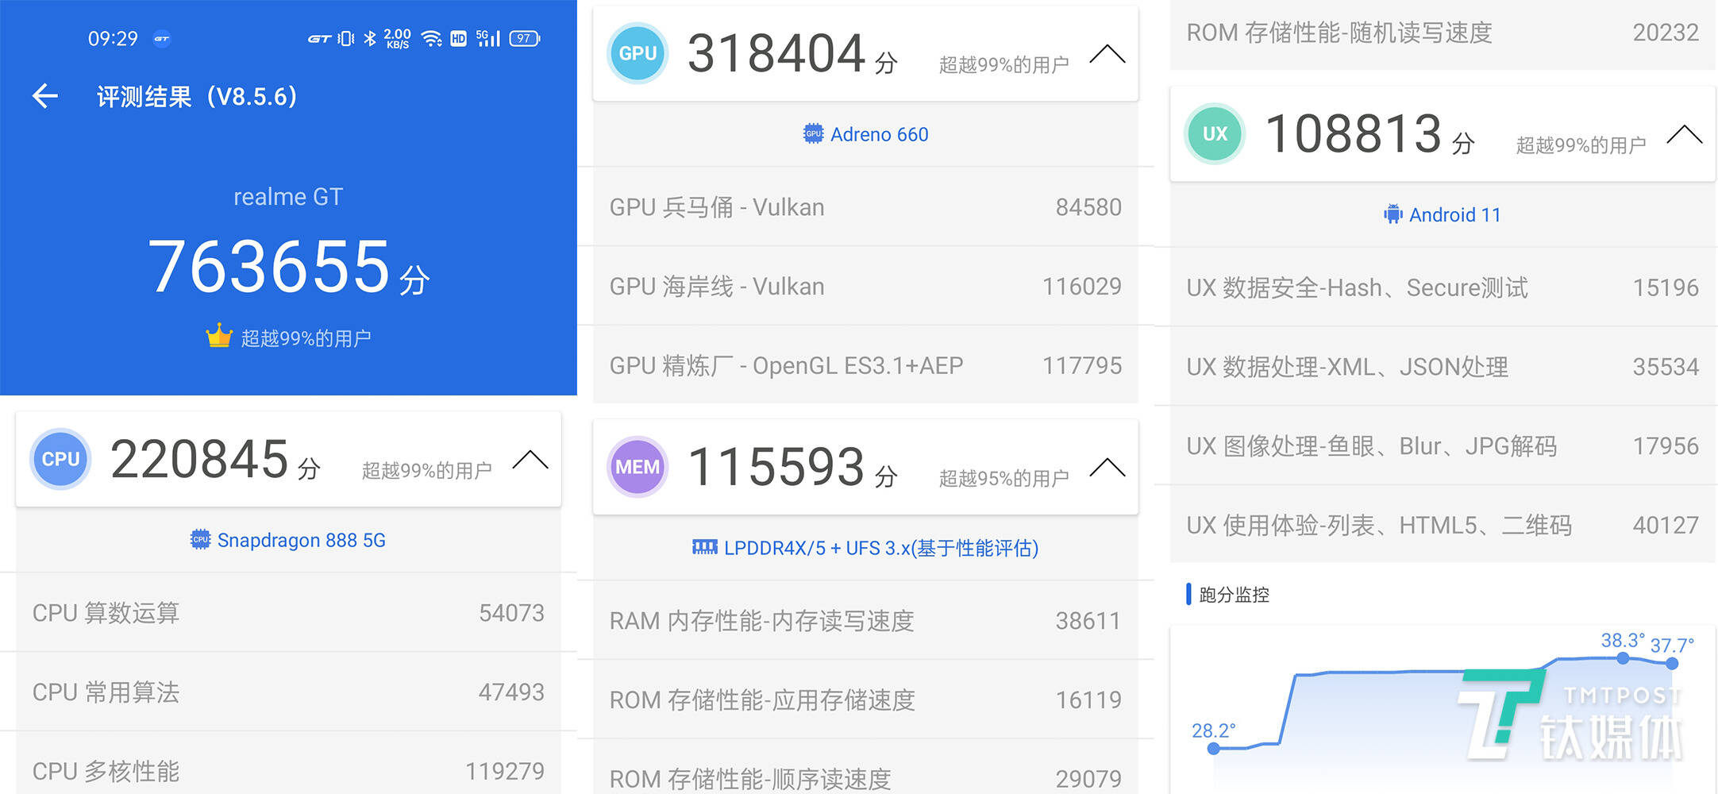Tap the GT mode status bar icon
The height and width of the screenshot is (794, 1718).
pyautogui.click(x=319, y=38)
